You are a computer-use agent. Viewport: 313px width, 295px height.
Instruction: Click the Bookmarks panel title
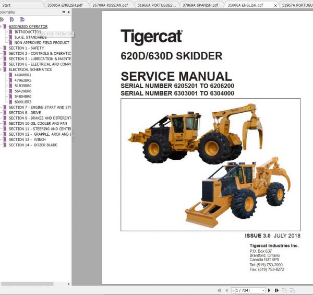point(7,12)
